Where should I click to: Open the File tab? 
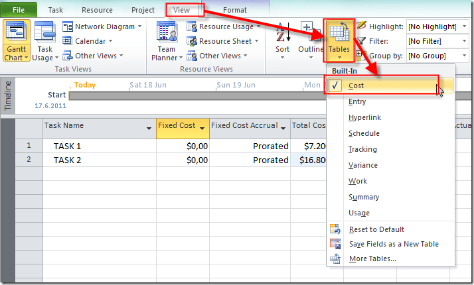coord(19,10)
